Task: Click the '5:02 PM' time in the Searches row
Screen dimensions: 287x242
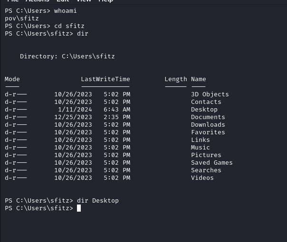Action: pyautogui.click(x=117, y=170)
